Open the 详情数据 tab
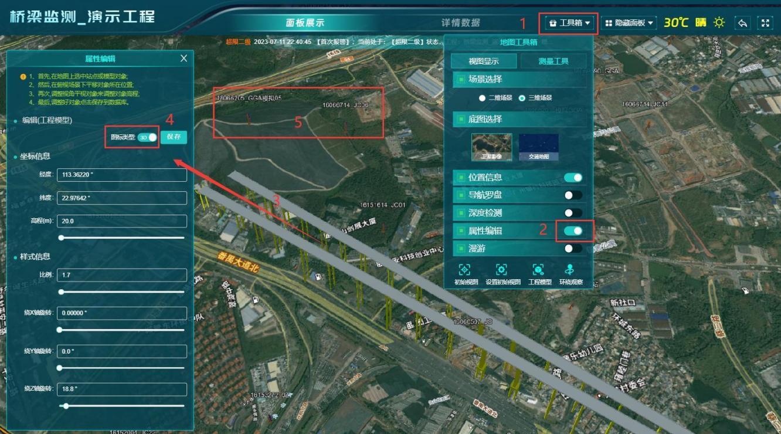Image resolution: width=781 pixels, height=434 pixels. tap(460, 23)
